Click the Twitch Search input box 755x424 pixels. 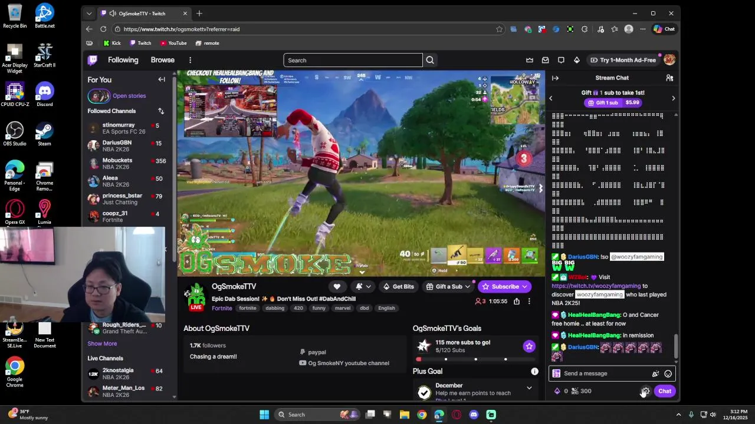(353, 60)
